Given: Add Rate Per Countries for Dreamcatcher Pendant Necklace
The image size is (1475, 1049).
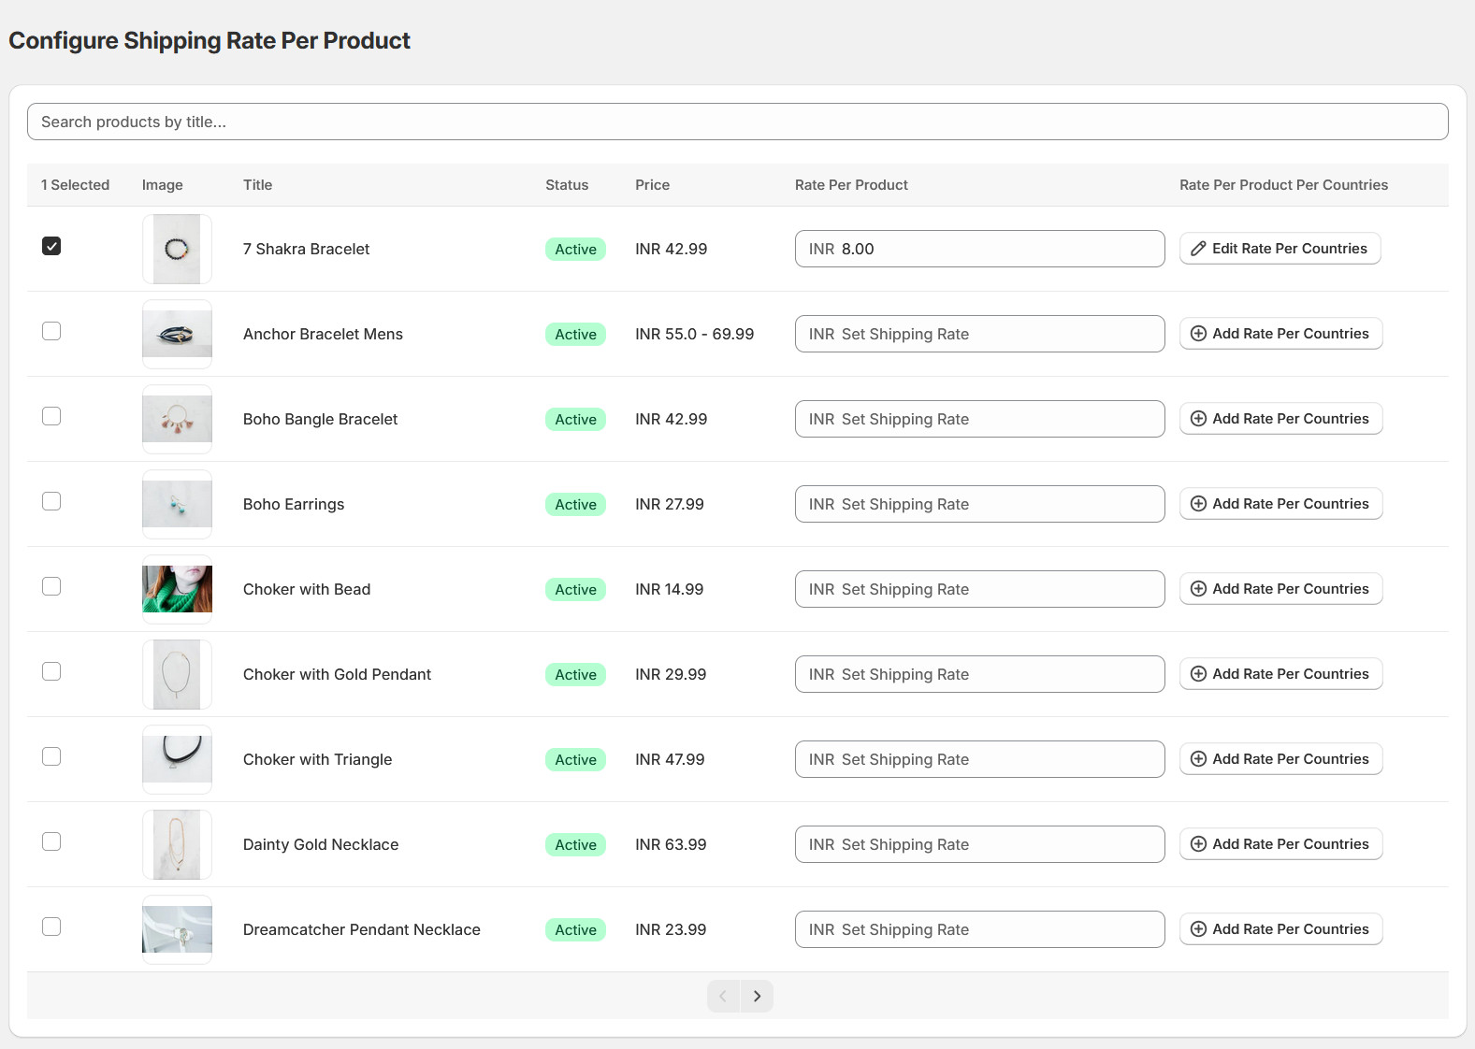Looking at the screenshot, I should pos(1280,929).
